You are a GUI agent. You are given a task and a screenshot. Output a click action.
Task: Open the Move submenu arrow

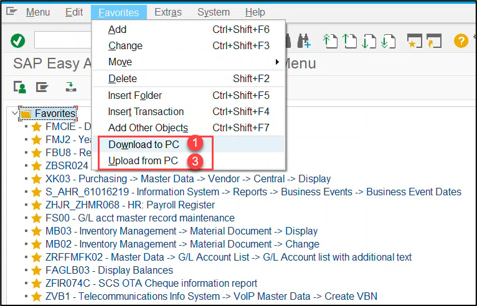click(277, 62)
